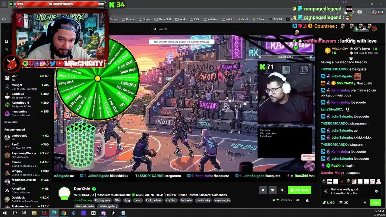Viewport: 386px width, 217px height.
Task: Open the channel points 1,380 balance
Action: pos(328,203)
